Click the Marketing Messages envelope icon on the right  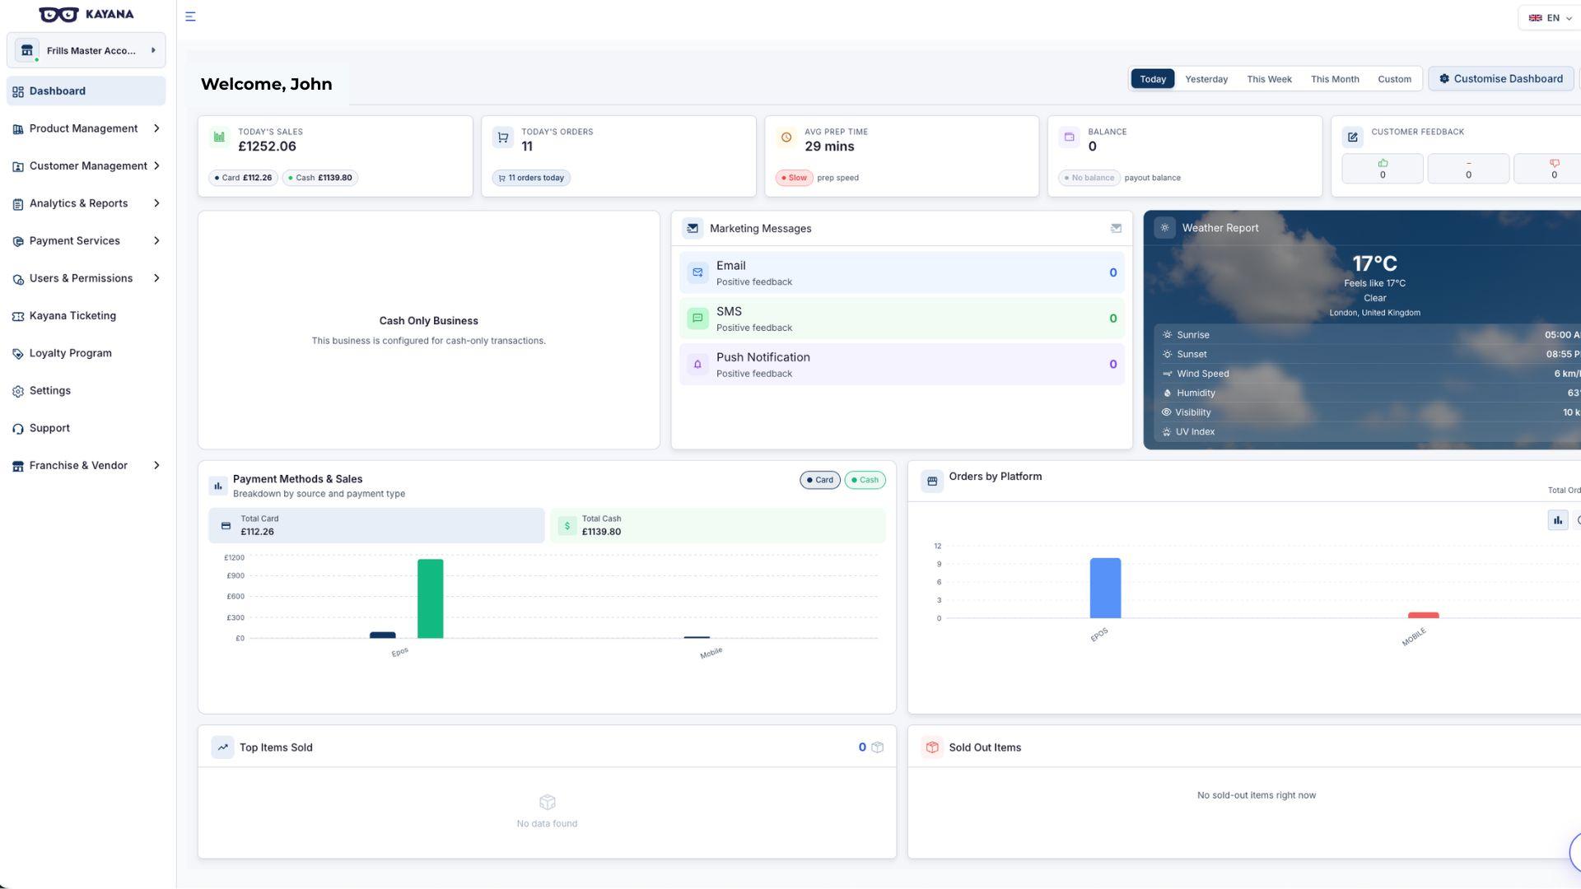(x=1116, y=229)
